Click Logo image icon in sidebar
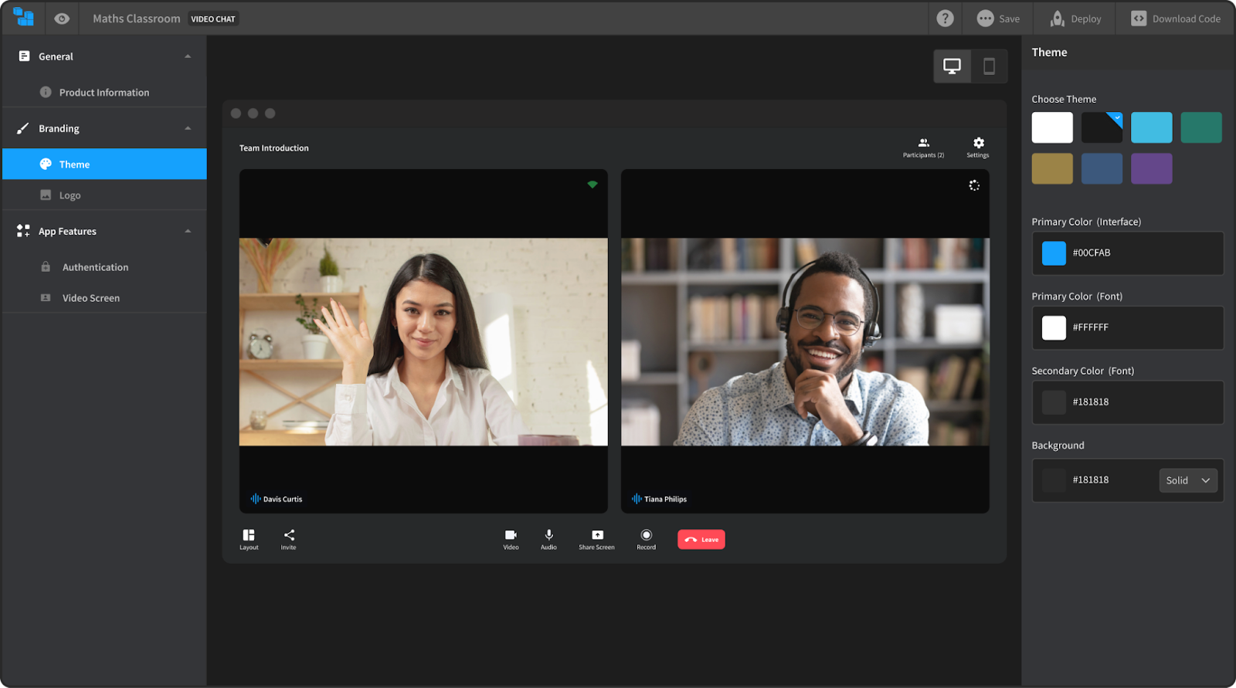1236x688 pixels. tap(46, 195)
